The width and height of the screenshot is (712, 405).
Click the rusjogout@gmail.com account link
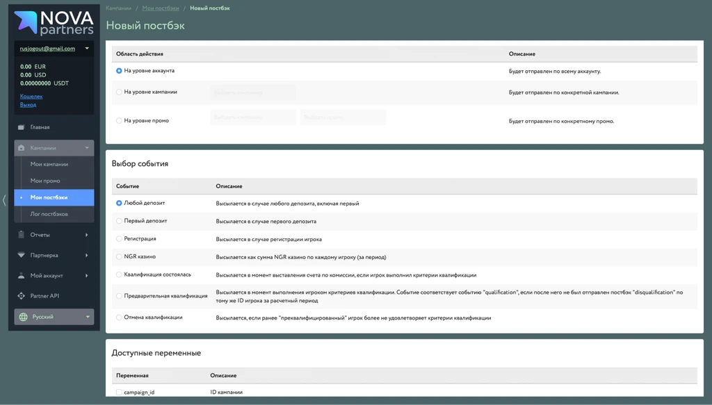(x=47, y=49)
